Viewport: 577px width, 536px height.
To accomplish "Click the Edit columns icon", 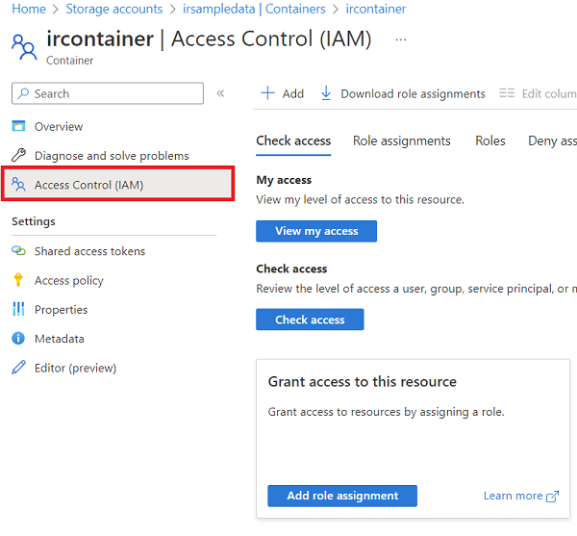I will [507, 93].
